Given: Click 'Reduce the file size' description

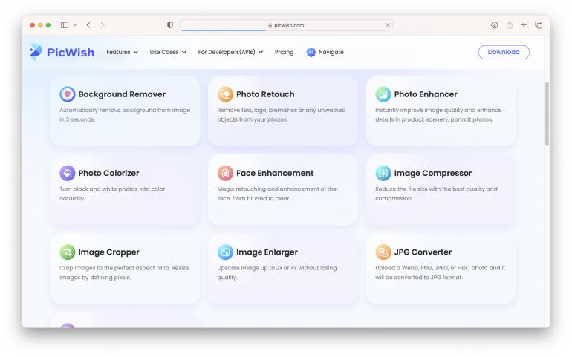Looking at the screenshot, I should 436,194.
